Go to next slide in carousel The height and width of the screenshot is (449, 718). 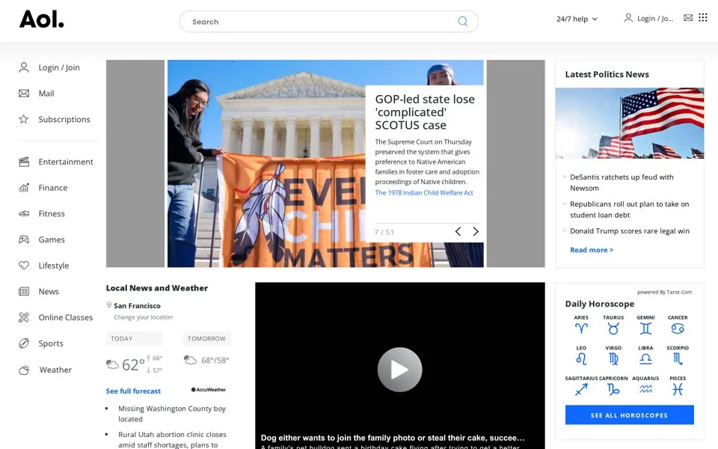[476, 231]
